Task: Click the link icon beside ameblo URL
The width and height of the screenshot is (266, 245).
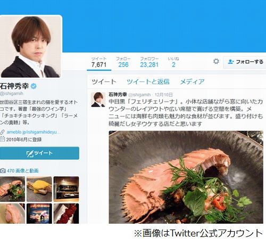Action: 2,132
